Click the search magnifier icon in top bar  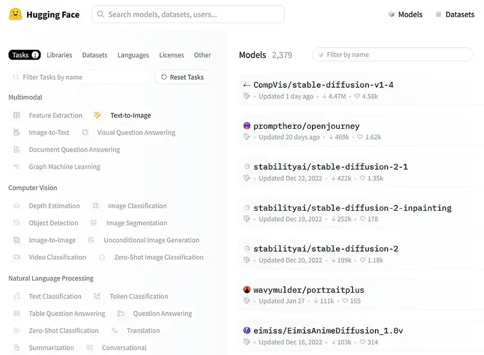pyautogui.click(x=101, y=14)
